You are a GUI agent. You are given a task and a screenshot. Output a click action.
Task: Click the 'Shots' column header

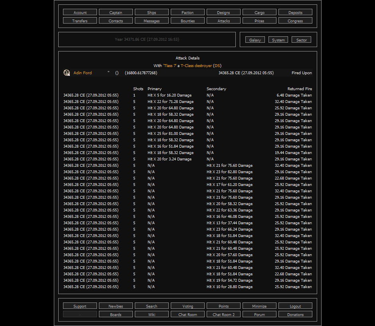point(138,89)
